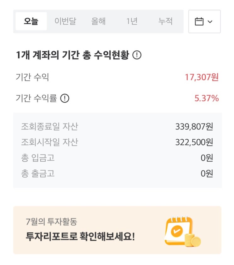Click the calendar icon for date range
234x265 pixels.
coord(199,22)
